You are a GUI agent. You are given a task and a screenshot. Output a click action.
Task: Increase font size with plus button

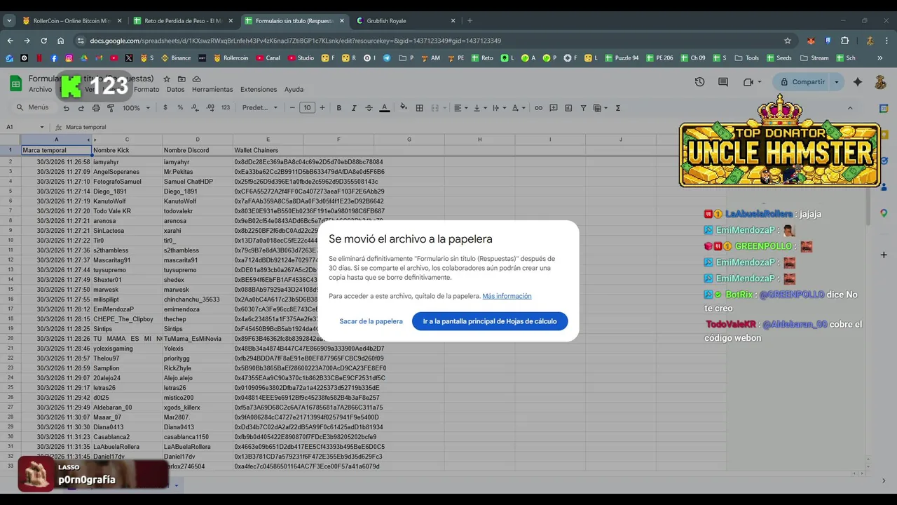[322, 108]
